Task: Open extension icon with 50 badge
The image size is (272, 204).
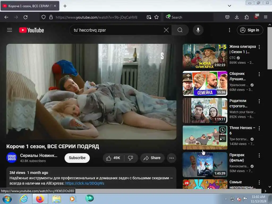Action: coord(256,17)
